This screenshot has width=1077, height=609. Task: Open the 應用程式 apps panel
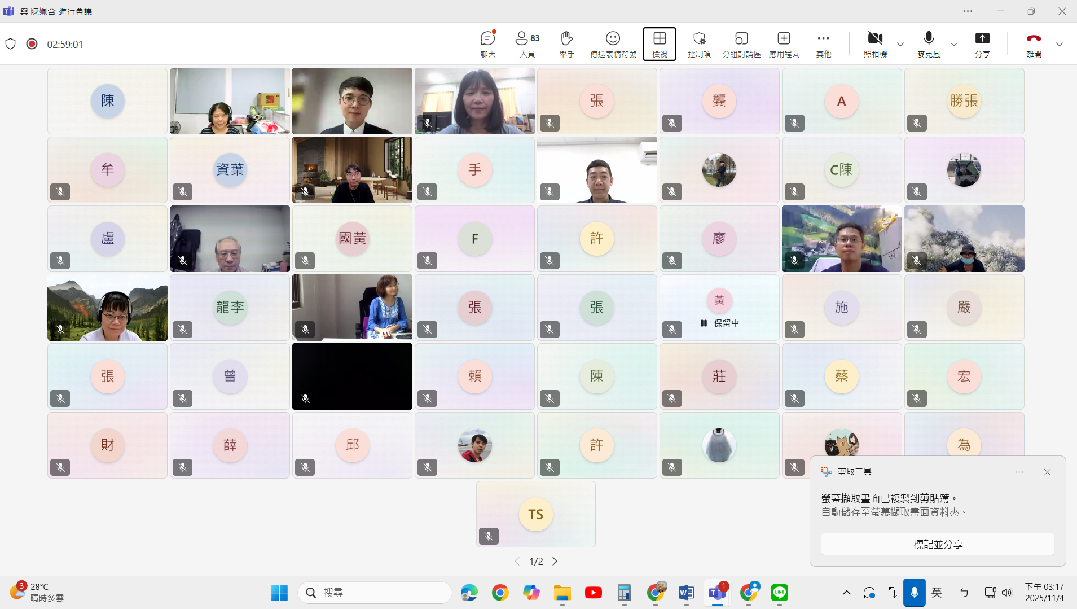click(x=784, y=43)
